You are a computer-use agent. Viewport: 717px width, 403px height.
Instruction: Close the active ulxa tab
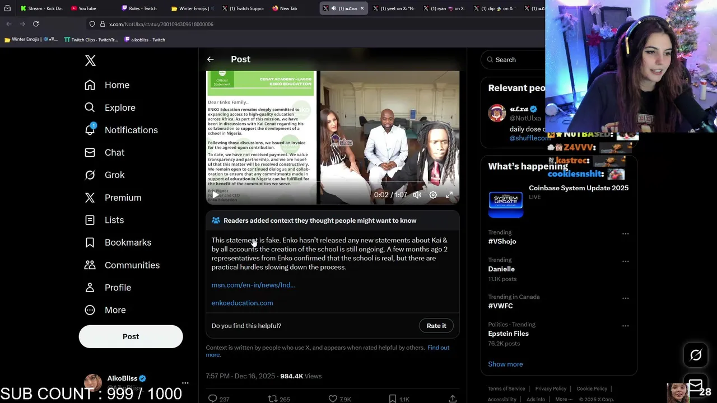click(362, 8)
